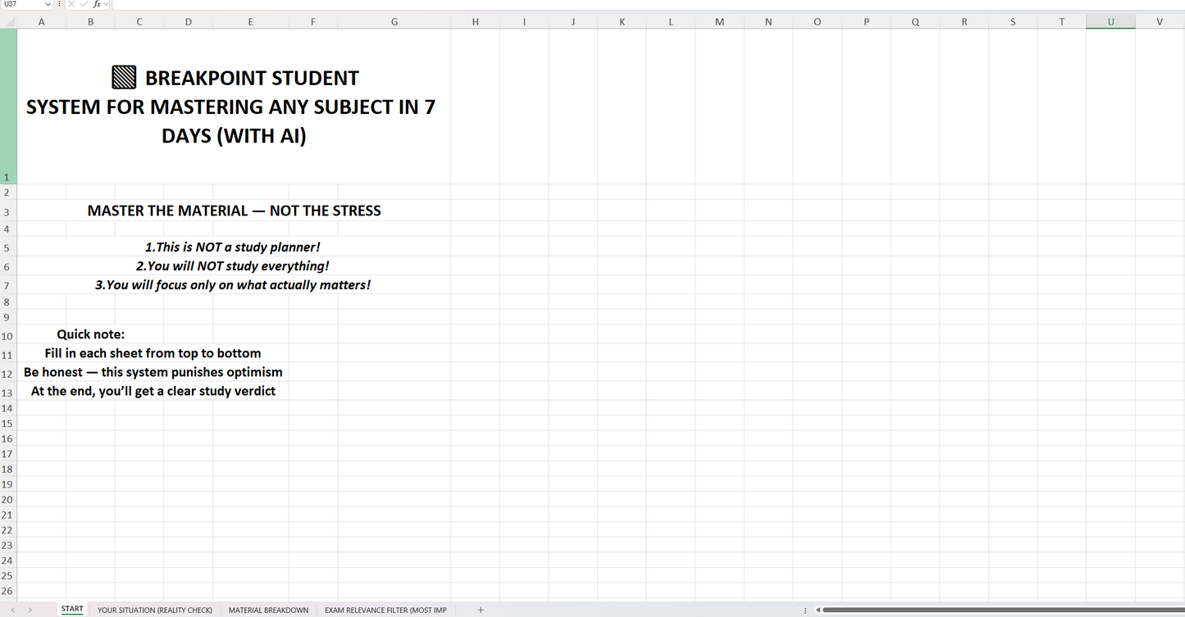Screen dimensions: 1185x617
Task: Click the Insert Function fx icon
Action: tap(97, 4)
